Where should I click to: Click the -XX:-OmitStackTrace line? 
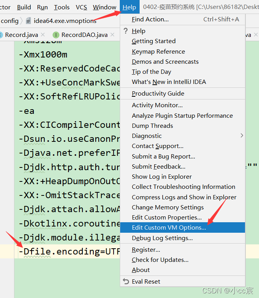point(69,195)
